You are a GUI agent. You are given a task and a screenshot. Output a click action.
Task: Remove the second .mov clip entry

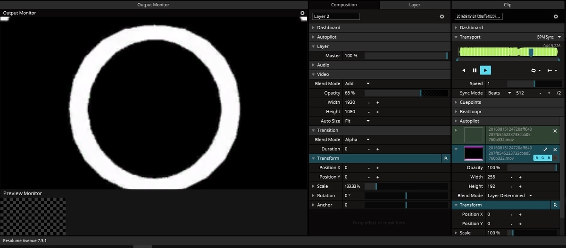[x=555, y=149]
